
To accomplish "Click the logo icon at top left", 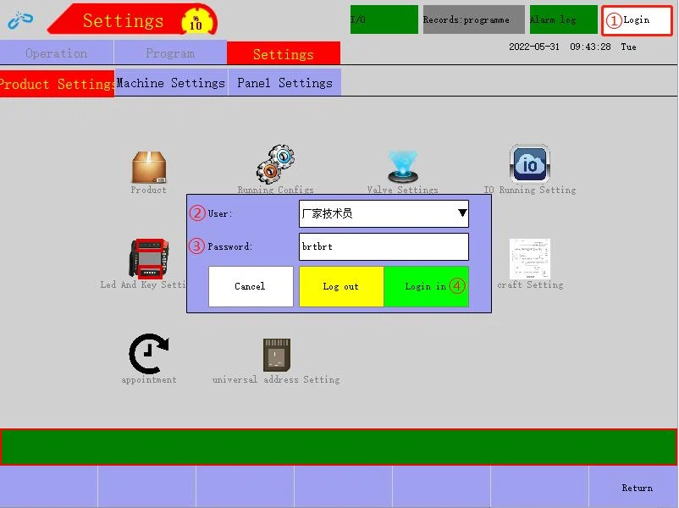I will click(x=20, y=20).
